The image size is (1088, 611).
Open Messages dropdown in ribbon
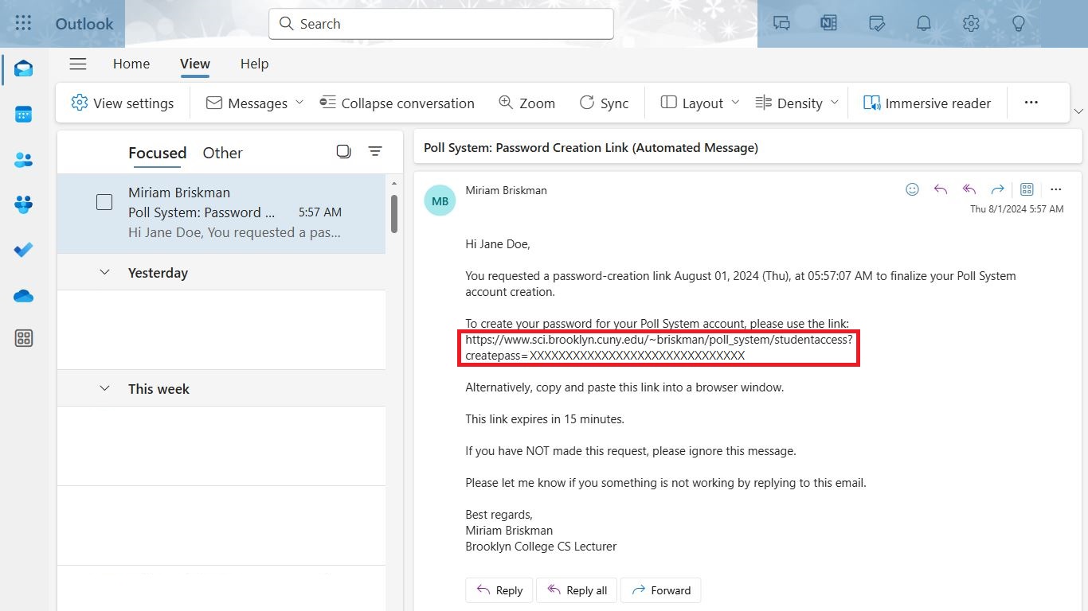pos(255,103)
